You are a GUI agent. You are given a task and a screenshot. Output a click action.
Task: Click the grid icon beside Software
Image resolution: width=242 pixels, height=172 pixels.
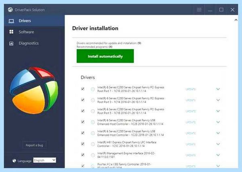click(x=11, y=32)
